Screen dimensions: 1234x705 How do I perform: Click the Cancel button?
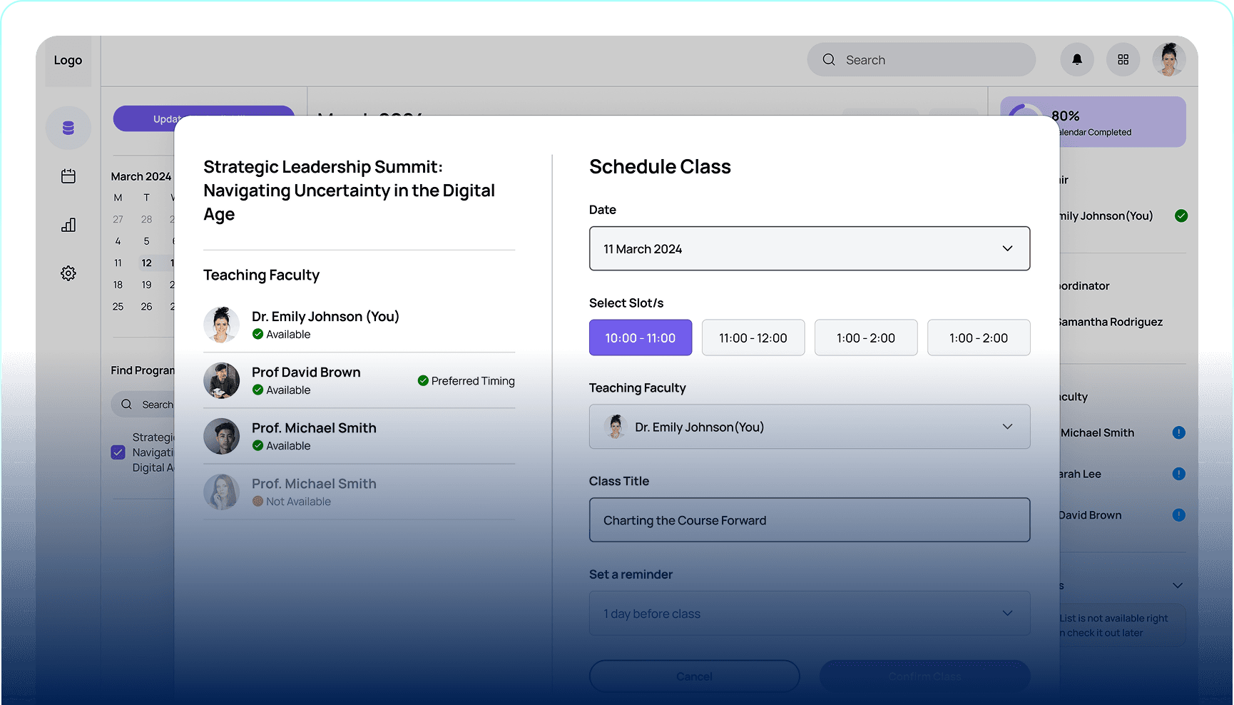(694, 676)
